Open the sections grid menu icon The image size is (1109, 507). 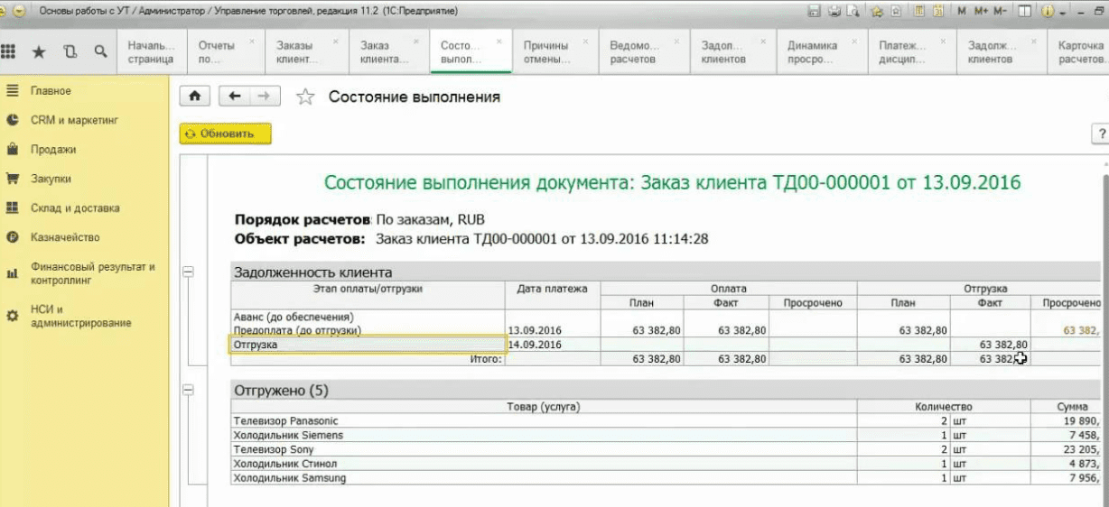tap(9, 52)
